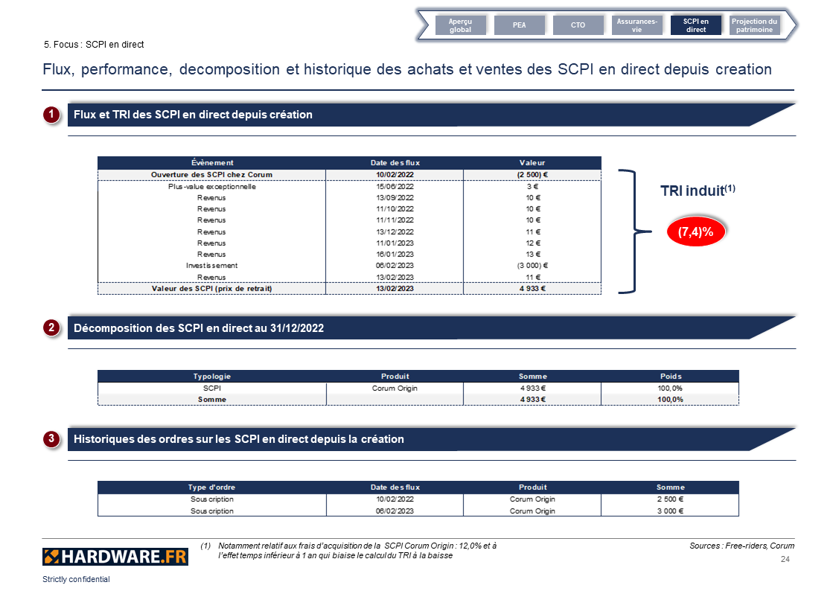The width and height of the screenshot is (836, 591).
Task: Select the date 13/09/2022
Action: [395, 198]
